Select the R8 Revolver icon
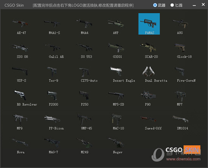 pyautogui.click(x=20, y=95)
